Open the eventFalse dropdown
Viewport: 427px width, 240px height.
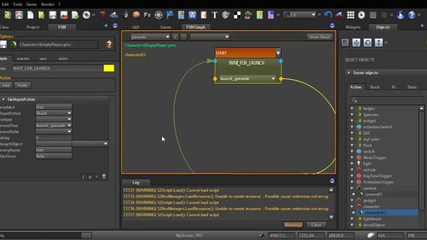(53, 131)
